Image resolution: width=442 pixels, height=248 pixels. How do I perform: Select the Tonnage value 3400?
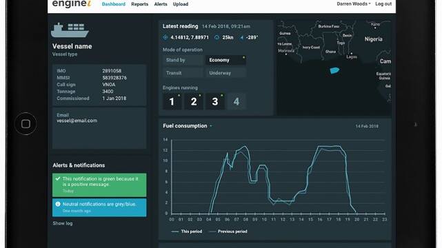coord(108,92)
